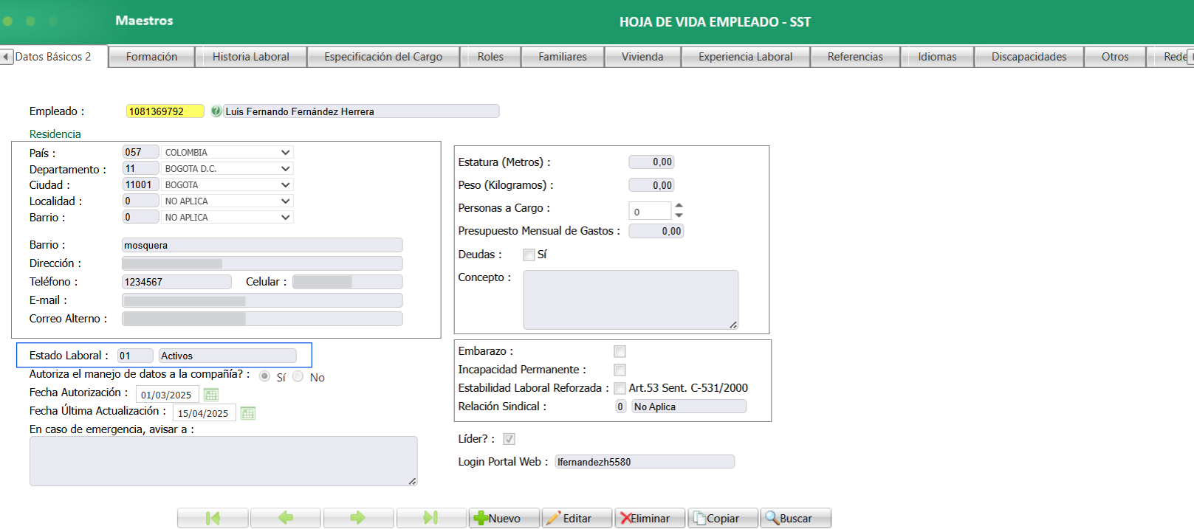Increase Personas a Cargo with up arrow
Image resolution: width=1194 pixels, height=529 pixels.
point(679,206)
